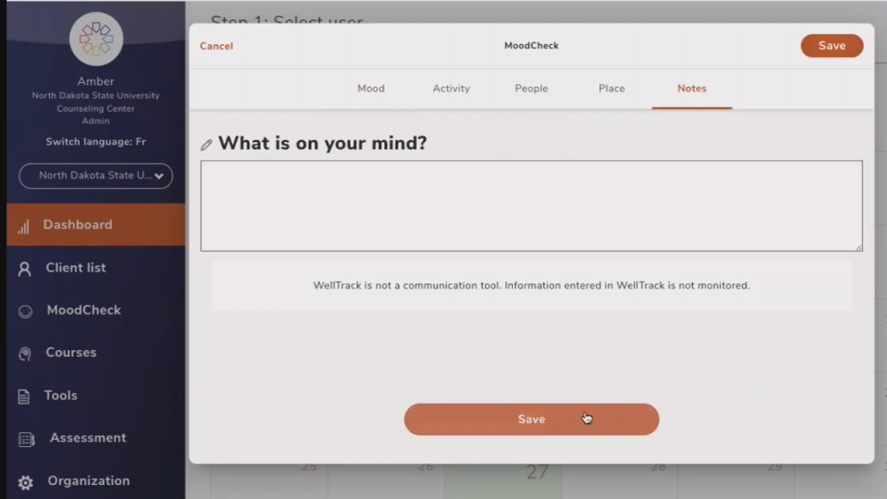Click the MoodCheck smiley face icon

tap(25, 311)
